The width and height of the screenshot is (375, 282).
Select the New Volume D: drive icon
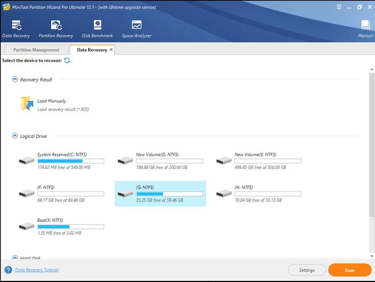click(126, 160)
